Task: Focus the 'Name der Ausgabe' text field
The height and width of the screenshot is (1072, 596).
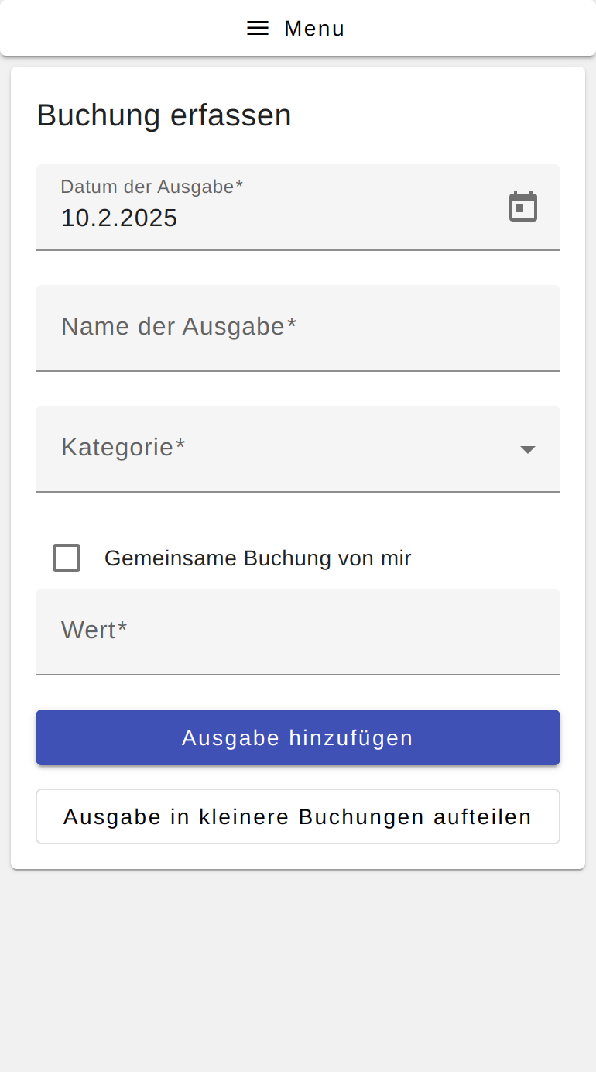Action: pyautogui.click(x=298, y=328)
